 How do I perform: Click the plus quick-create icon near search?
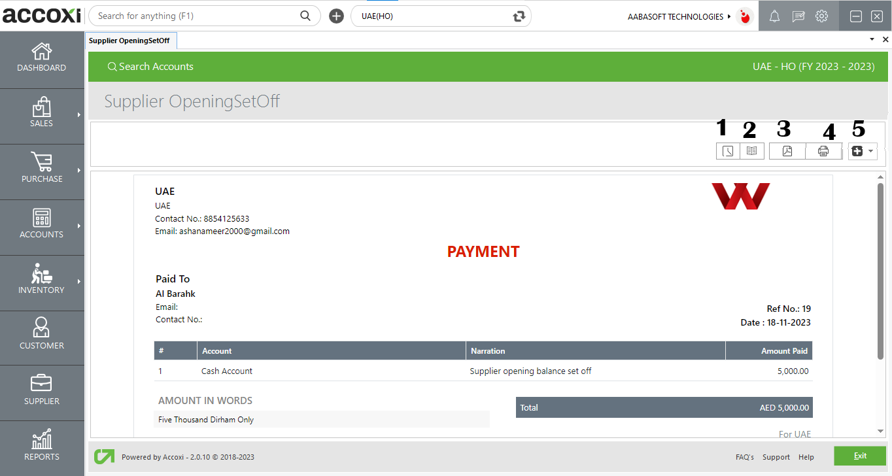pos(336,16)
